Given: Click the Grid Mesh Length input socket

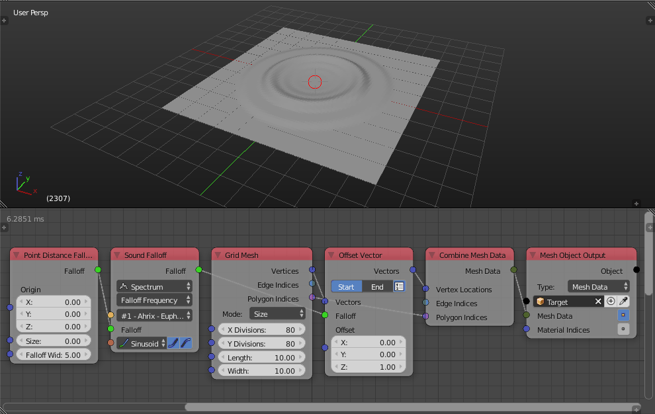Looking at the screenshot, I should (211, 356).
